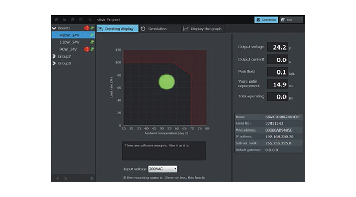The height and width of the screenshot is (197, 356).
Task: Click the s8vk-Project1 project title
Action: click(x=109, y=20)
